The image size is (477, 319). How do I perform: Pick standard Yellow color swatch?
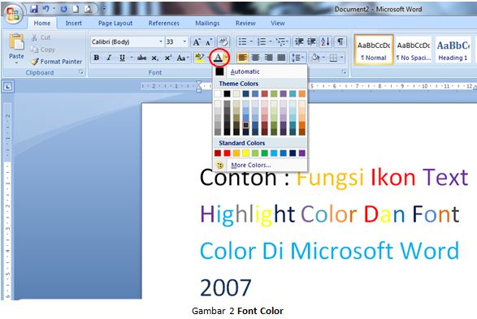click(245, 153)
